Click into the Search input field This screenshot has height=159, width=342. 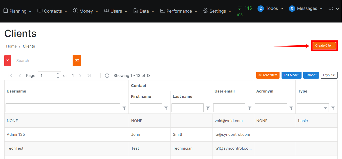coord(42,61)
